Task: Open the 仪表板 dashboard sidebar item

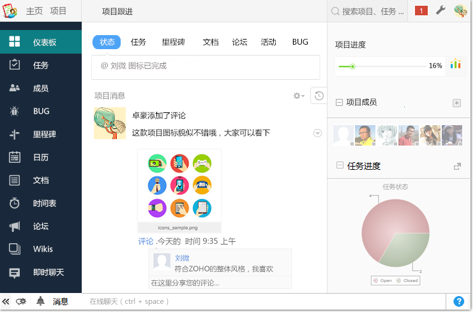Action: coord(41,41)
